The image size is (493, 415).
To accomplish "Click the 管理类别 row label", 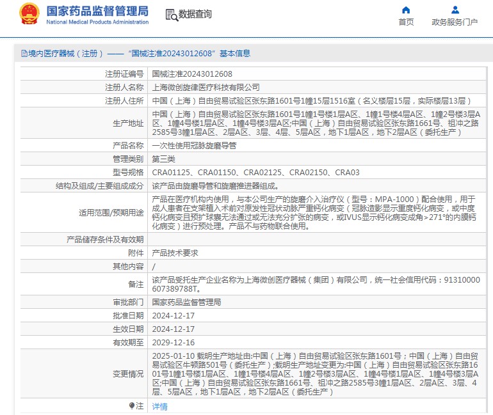I will point(128,159).
